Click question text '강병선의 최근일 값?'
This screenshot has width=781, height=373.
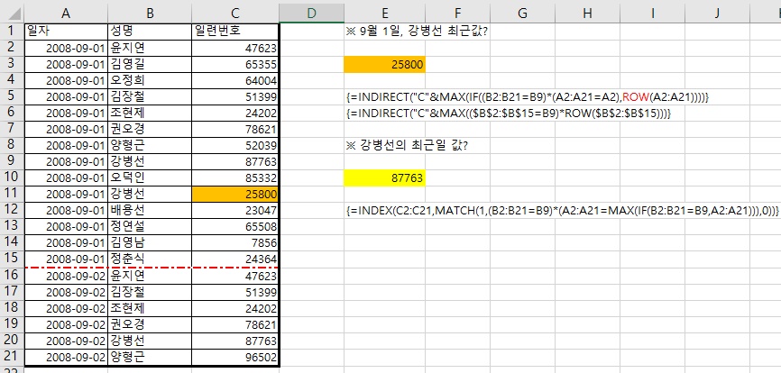pyautogui.click(x=407, y=145)
